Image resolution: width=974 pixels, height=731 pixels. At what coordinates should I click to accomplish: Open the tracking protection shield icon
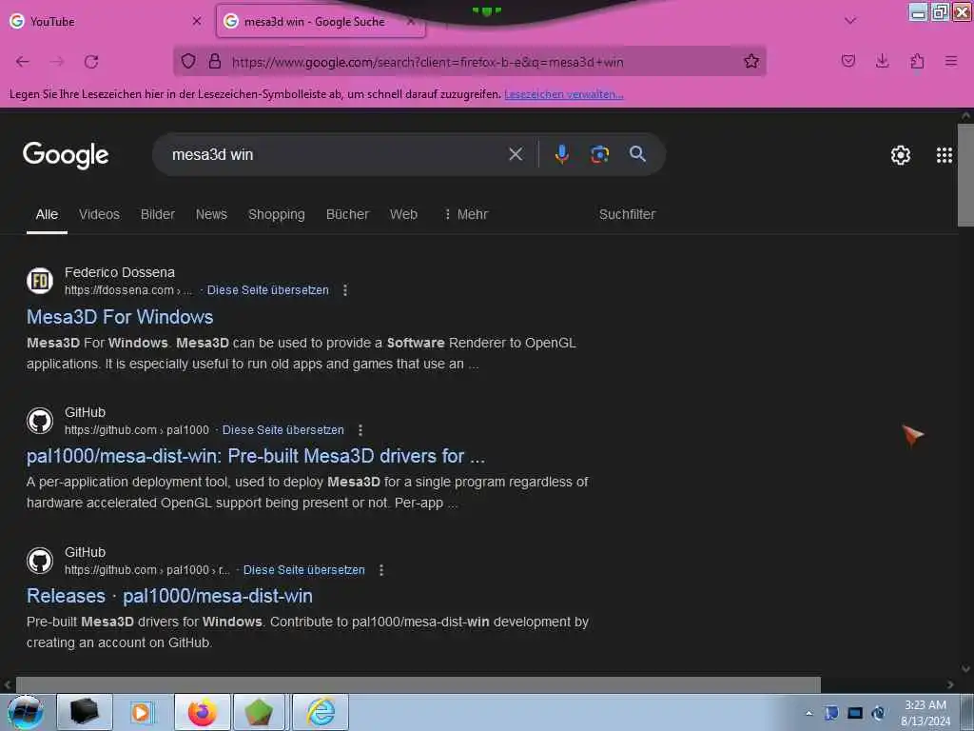point(188,61)
